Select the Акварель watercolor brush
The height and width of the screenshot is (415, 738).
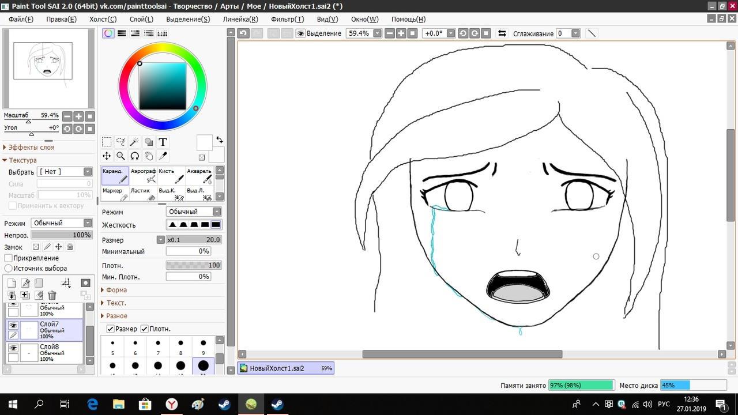199,176
